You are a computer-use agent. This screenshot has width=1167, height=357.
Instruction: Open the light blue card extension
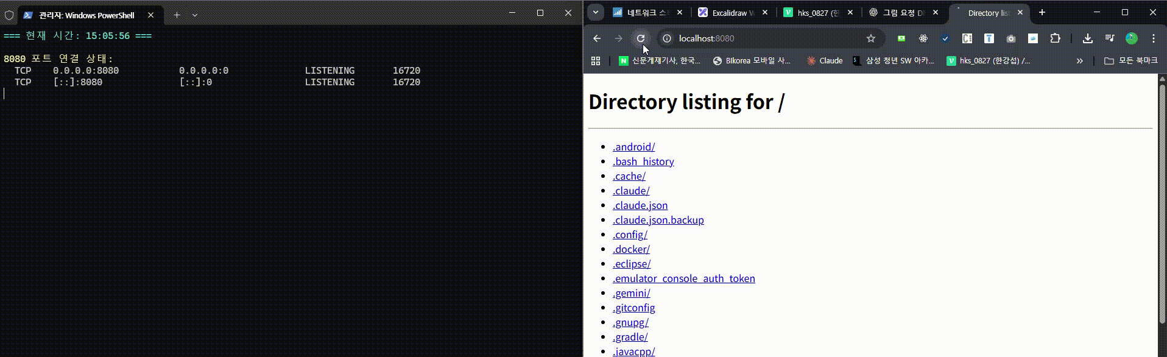[x=1033, y=38]
